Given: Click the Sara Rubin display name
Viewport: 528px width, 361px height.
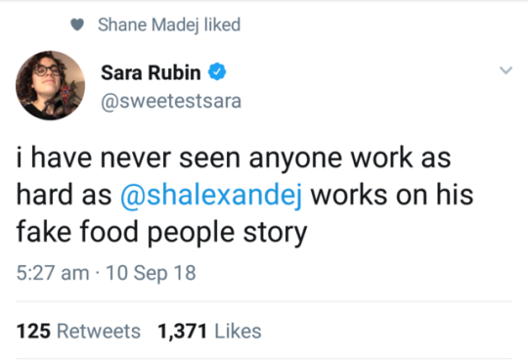Looking at the screenshot, I should tap(151, 72).
